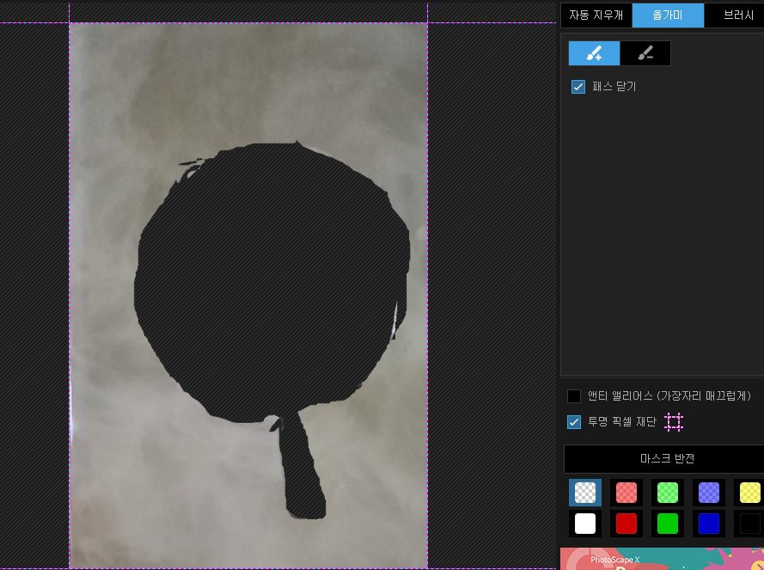The width and height of the screenshot is (764, 570).
Task: Choose the semi-transparent red mask swatch
Action: coord(626,493)
